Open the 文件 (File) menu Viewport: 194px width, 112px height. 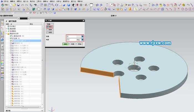click(5, 1)
